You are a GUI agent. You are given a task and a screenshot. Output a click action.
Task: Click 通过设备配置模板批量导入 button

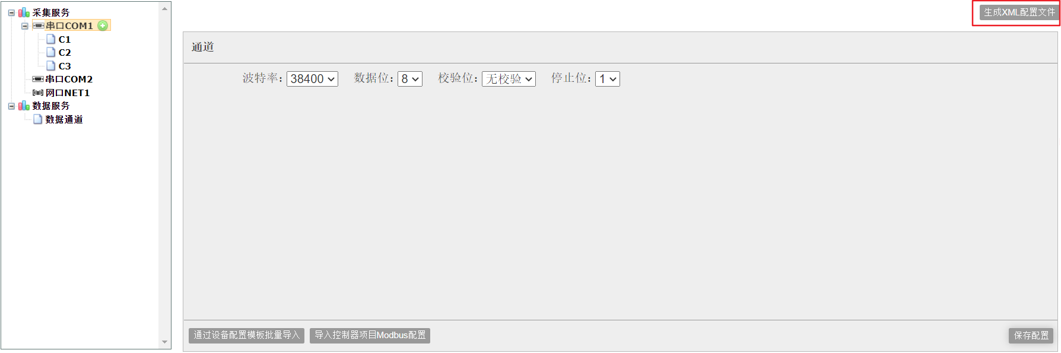tap(246, 335)
